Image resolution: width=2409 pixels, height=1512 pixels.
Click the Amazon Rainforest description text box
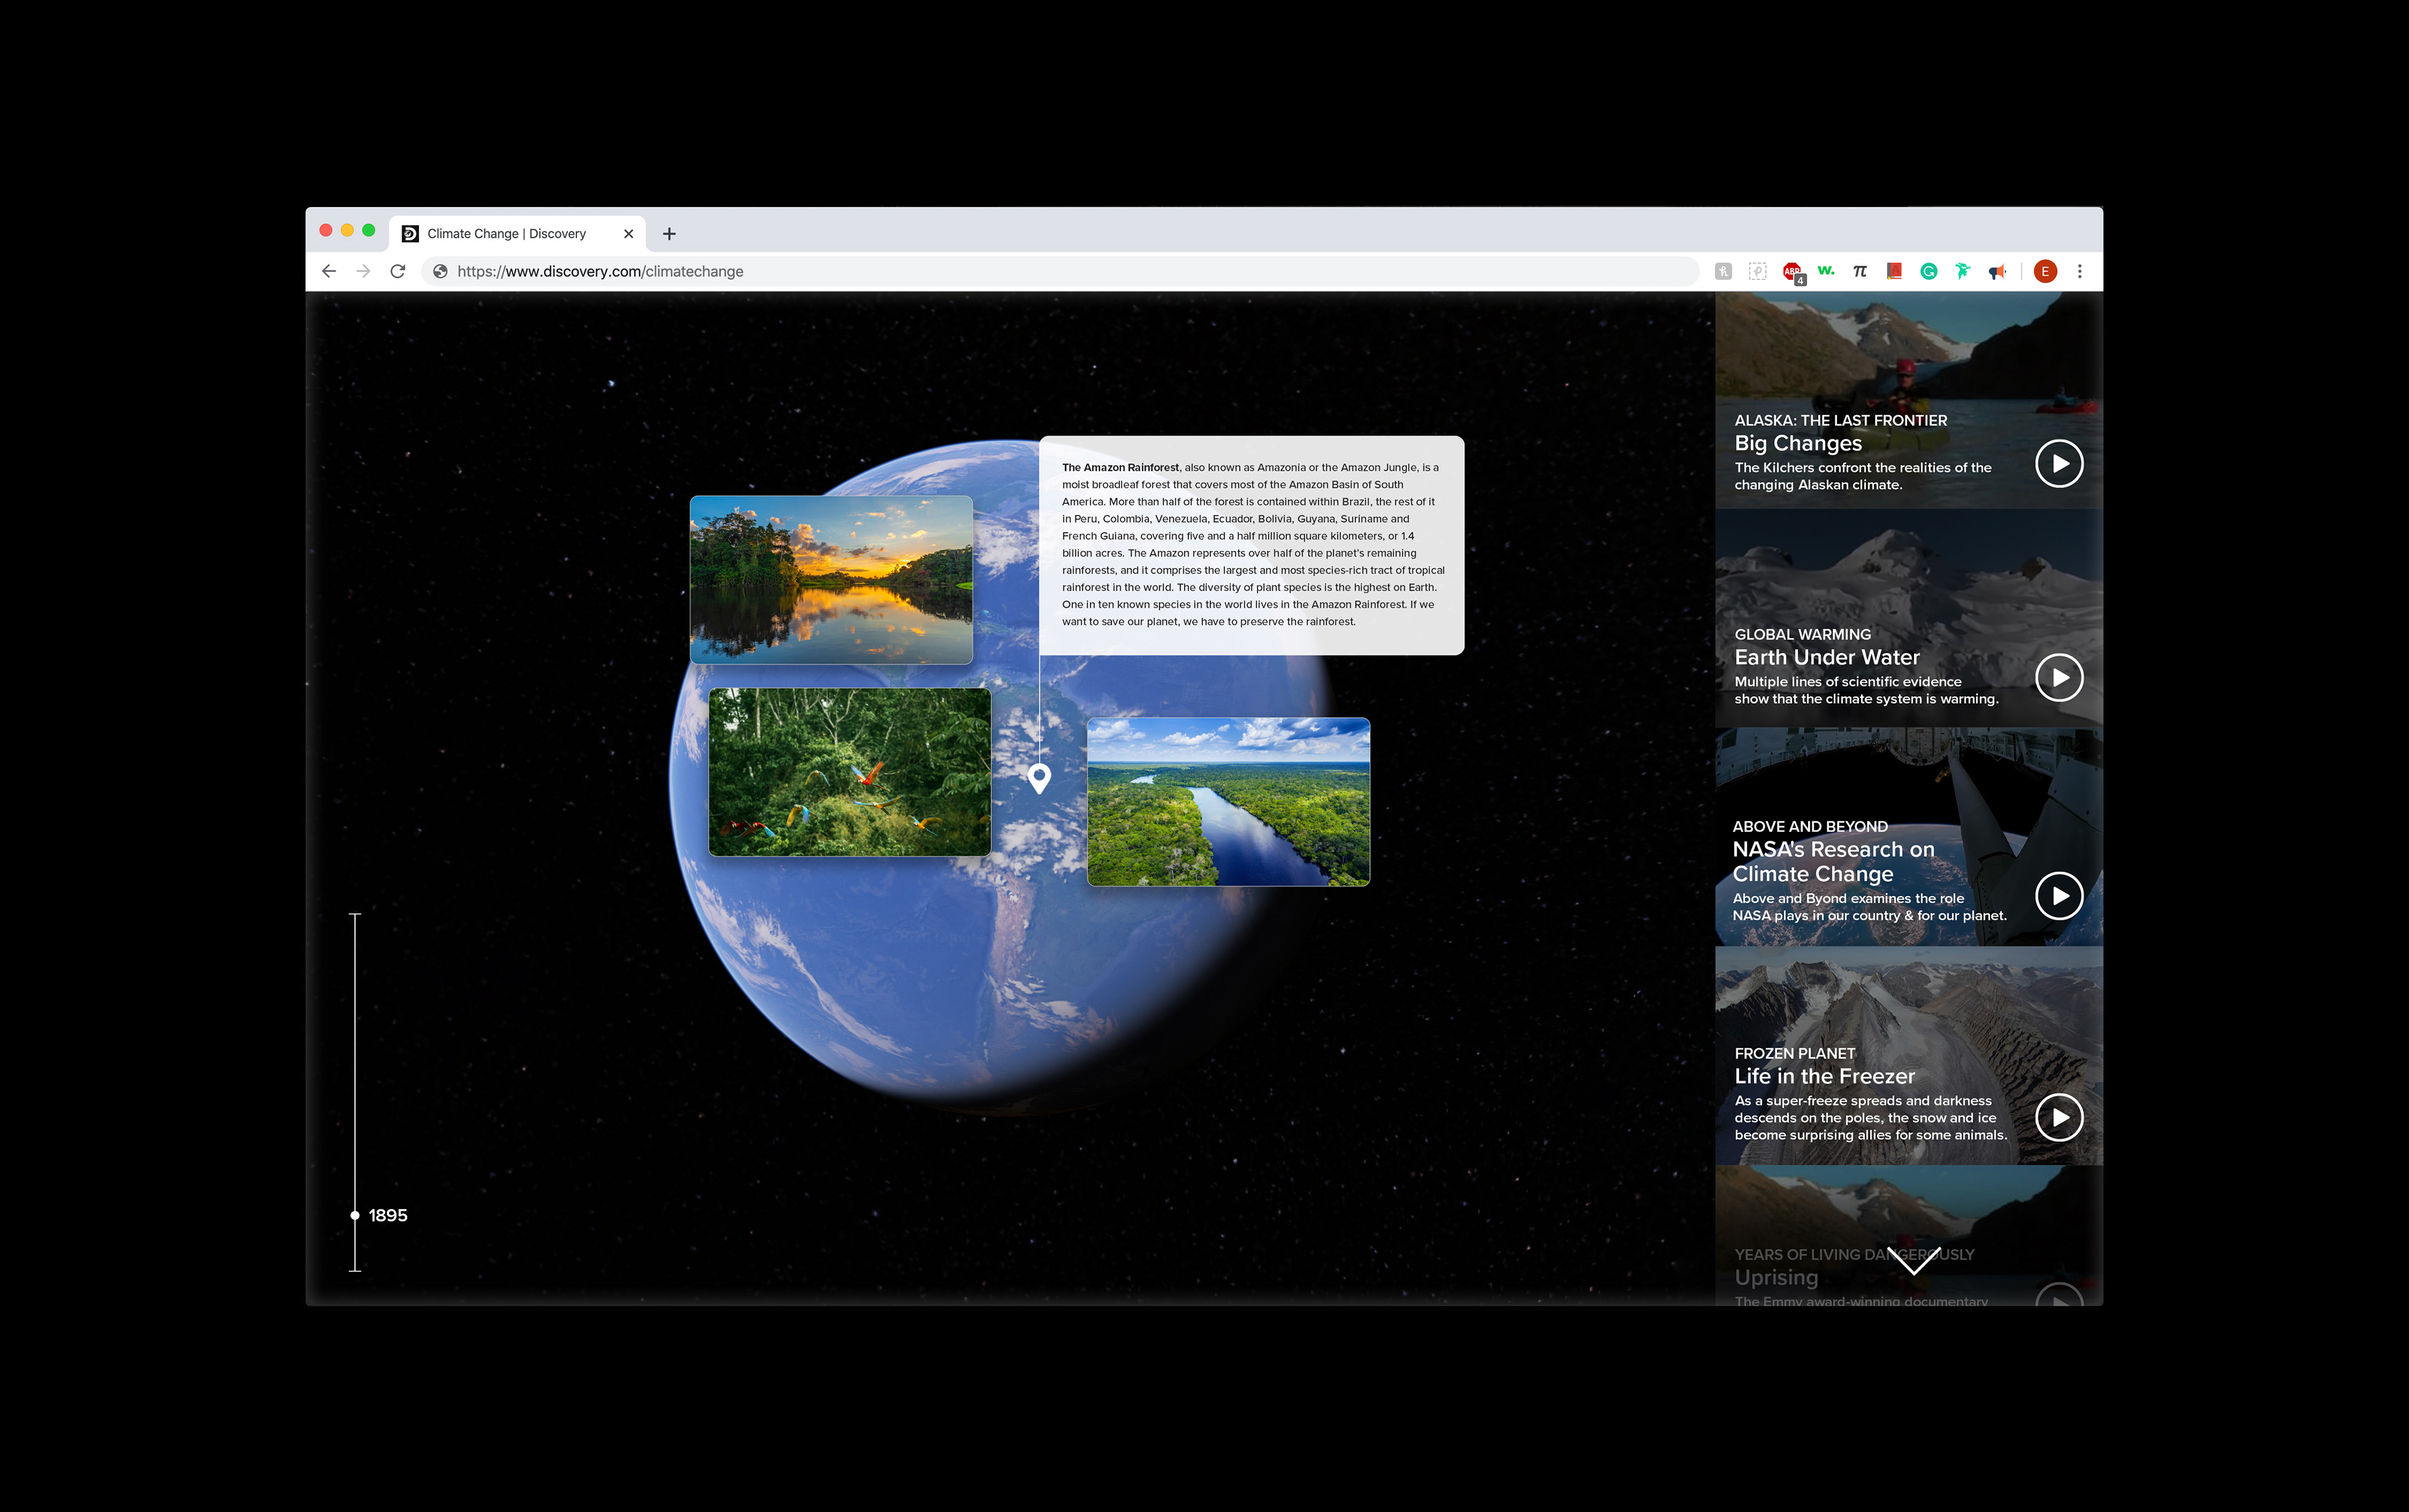[x=1252, y=545]
